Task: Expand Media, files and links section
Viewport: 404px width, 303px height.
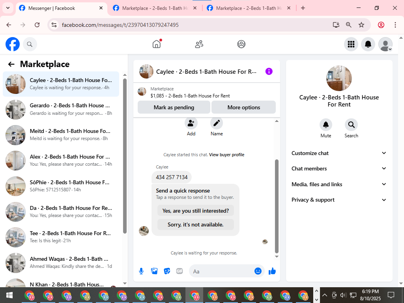Action: click(339, 184)
